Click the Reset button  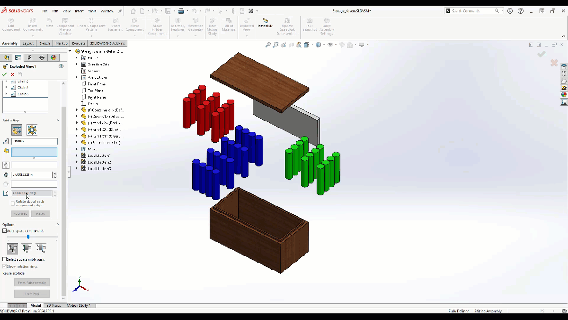point(40,214)
